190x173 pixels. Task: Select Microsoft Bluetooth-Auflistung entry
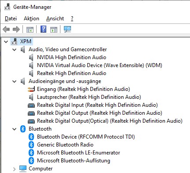point(74,161)
